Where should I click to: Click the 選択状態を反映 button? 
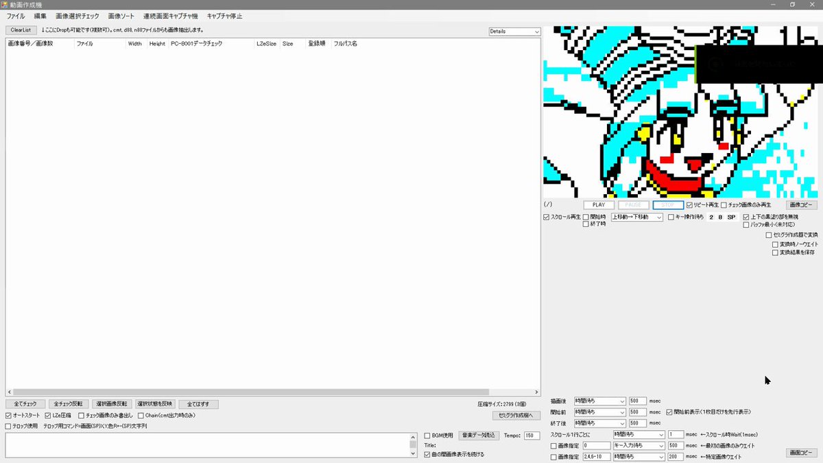(154, 404)
